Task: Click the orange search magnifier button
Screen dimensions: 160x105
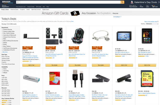Action: 122,2
